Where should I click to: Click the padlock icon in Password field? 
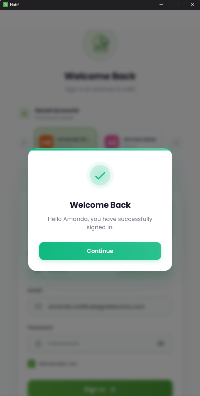[38, 343]
